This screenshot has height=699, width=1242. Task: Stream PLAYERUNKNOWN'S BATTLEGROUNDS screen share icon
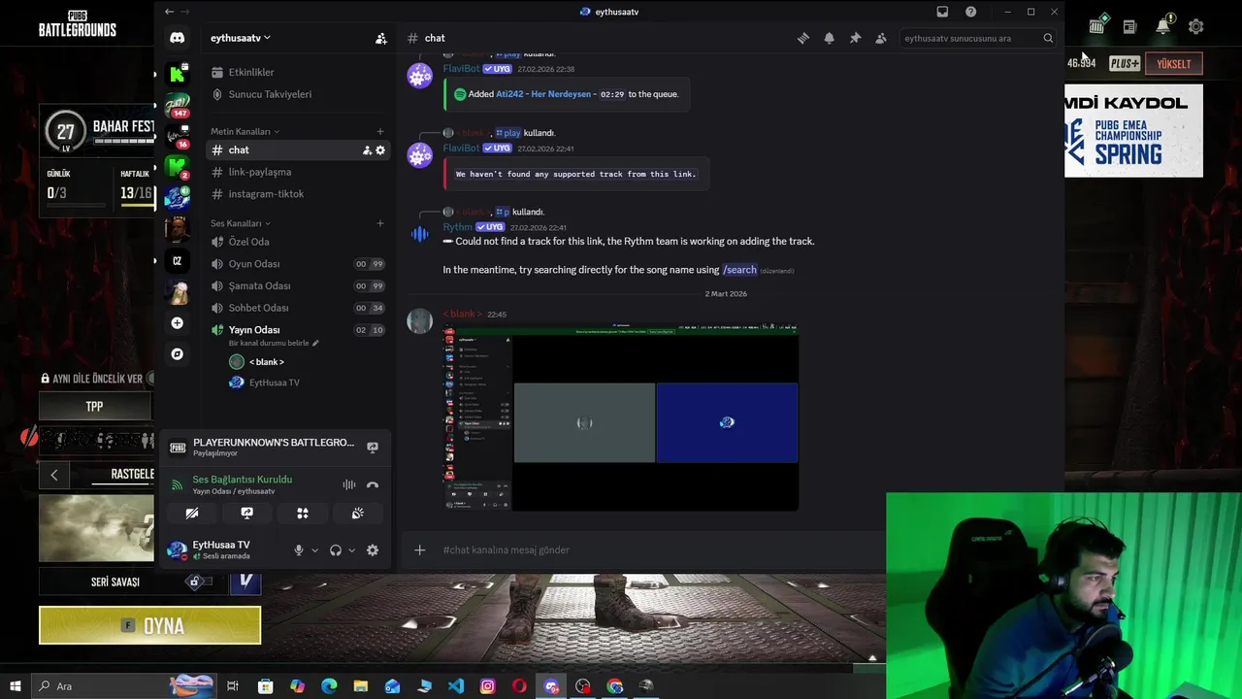click(373, 448)
